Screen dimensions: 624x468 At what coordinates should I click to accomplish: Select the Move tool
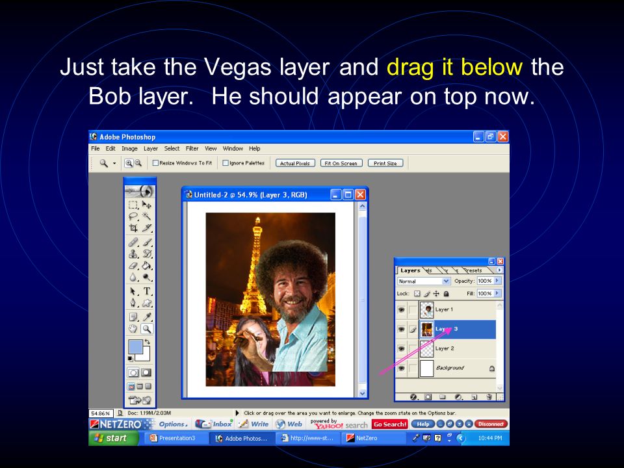[146, 205]
